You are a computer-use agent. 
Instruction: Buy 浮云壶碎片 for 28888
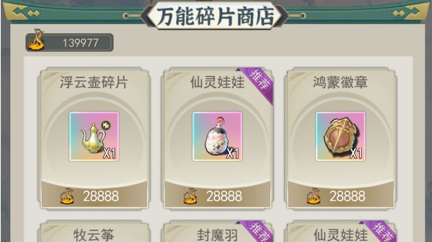94,196
